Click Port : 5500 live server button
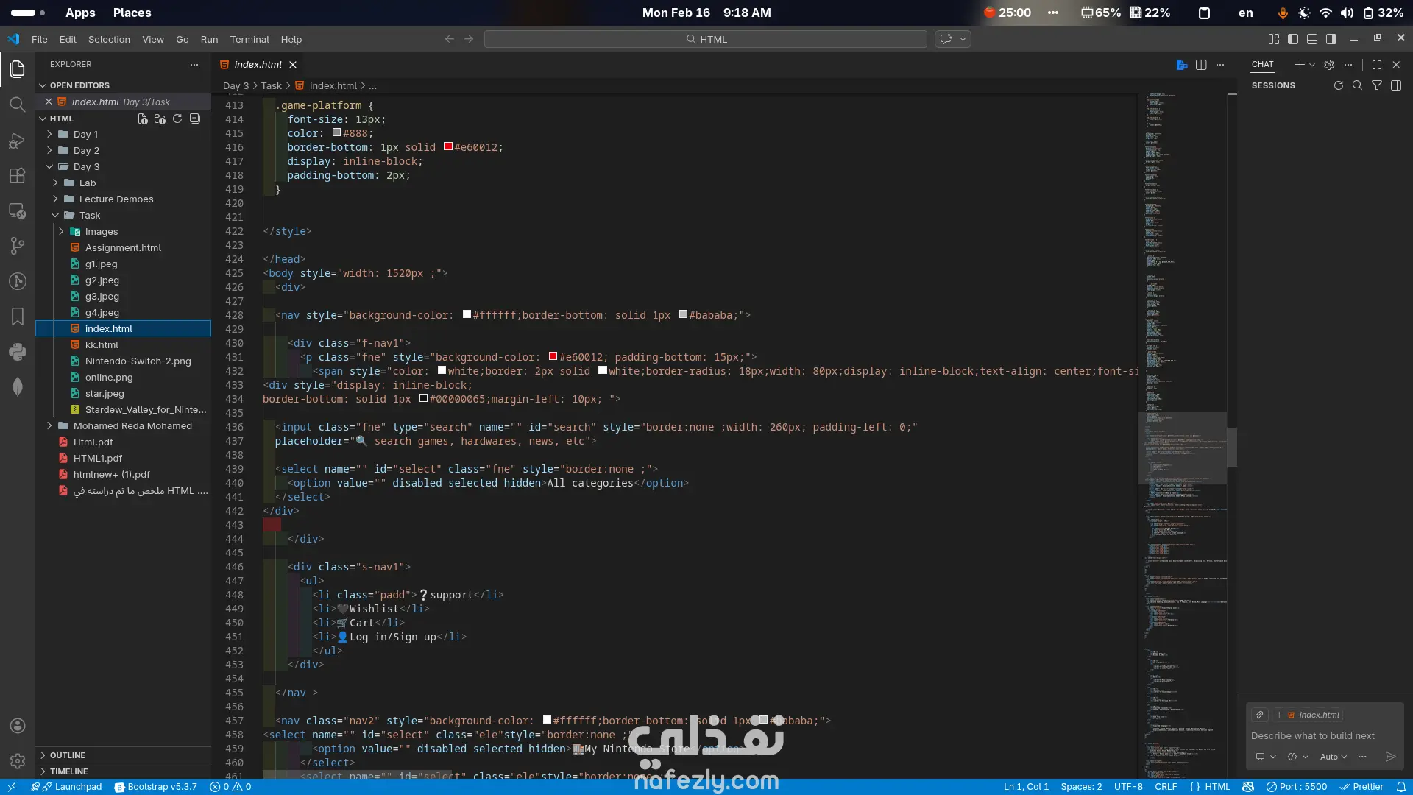 pos(1297,786)
